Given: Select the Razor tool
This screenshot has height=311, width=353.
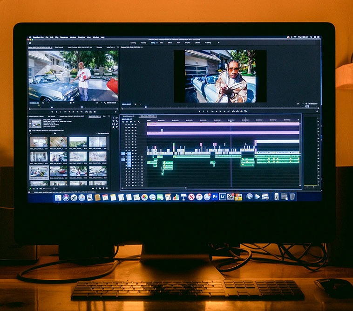Looking at the screenshot, I should pyautogui.click(x=117, y=121).
